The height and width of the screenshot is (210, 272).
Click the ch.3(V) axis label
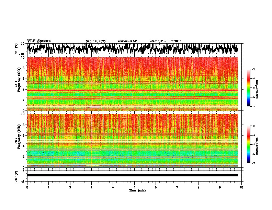[x=16, y=176]
